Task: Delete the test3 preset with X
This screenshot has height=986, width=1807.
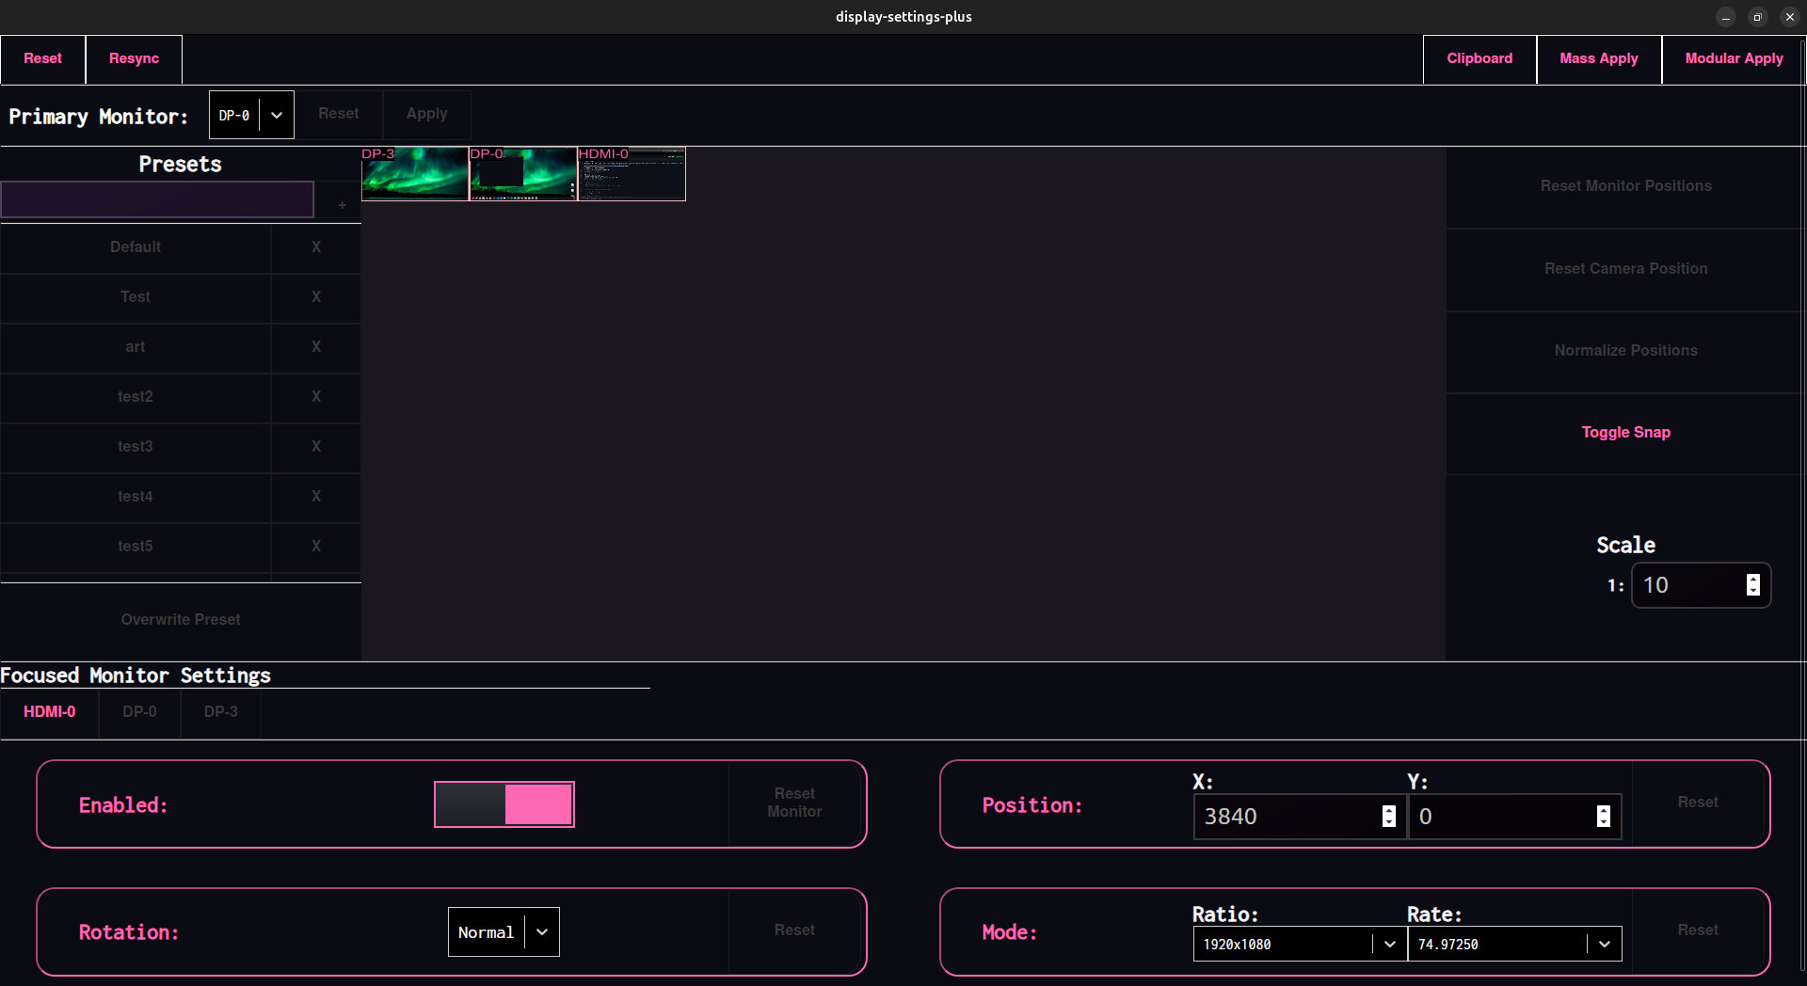Action: point(316,447)
